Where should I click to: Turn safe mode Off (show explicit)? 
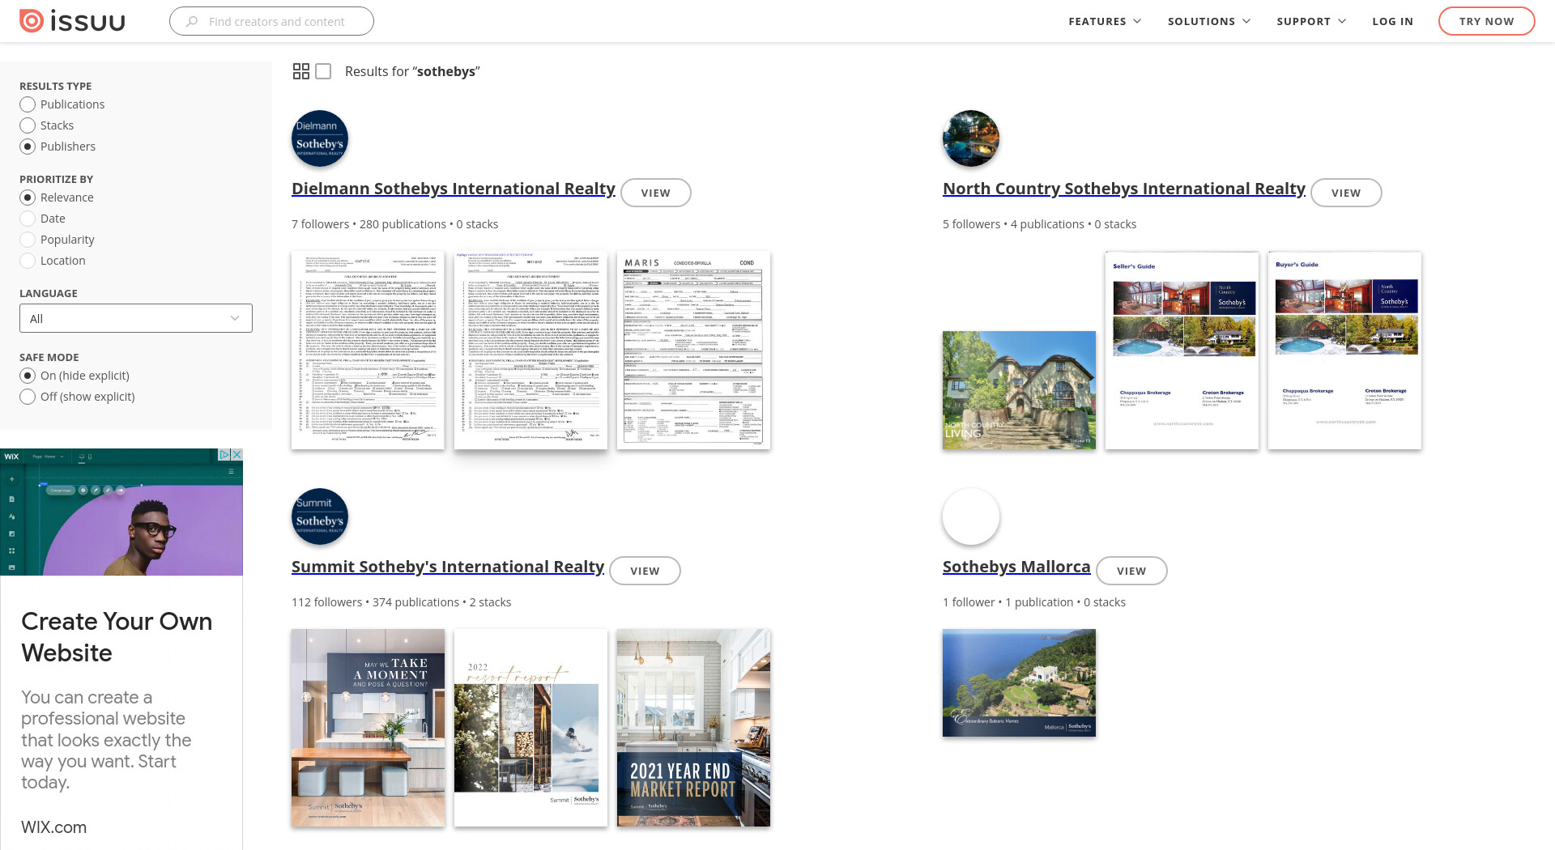point(28,397)
